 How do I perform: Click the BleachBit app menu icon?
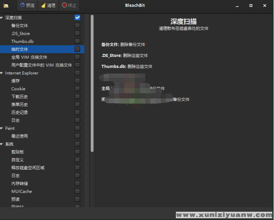(x=6, y=6)
